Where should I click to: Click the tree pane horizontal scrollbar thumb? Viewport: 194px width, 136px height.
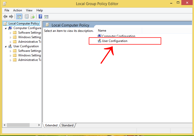click(x=18, y=125)
